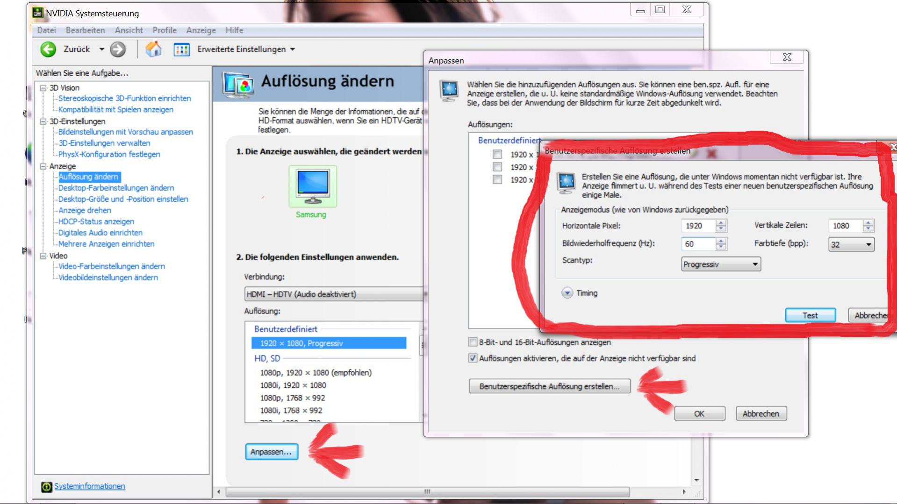Select Desktop-Farbeinstellungen ändern
Viewport: 897px width, 504px height.
(x=116, y=188)
